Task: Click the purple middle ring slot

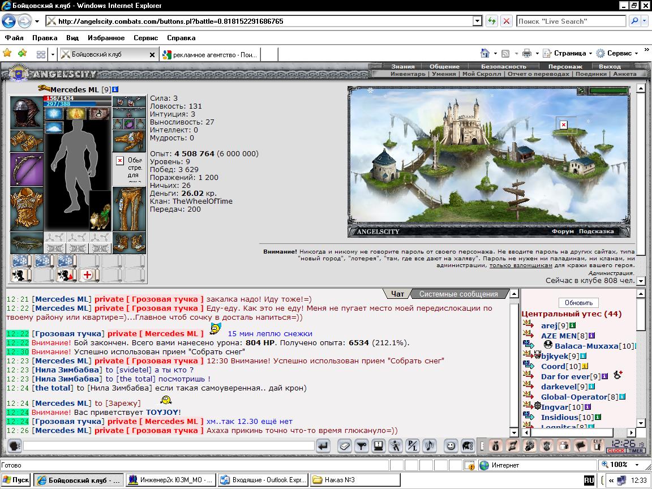Action: click(x=129, y=124)
